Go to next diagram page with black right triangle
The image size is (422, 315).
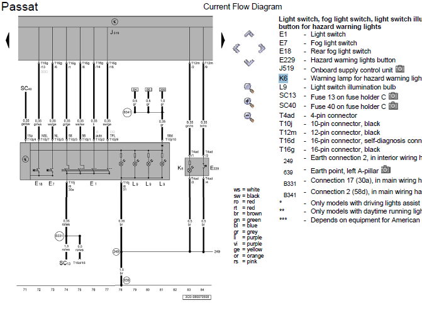point(223,40)
